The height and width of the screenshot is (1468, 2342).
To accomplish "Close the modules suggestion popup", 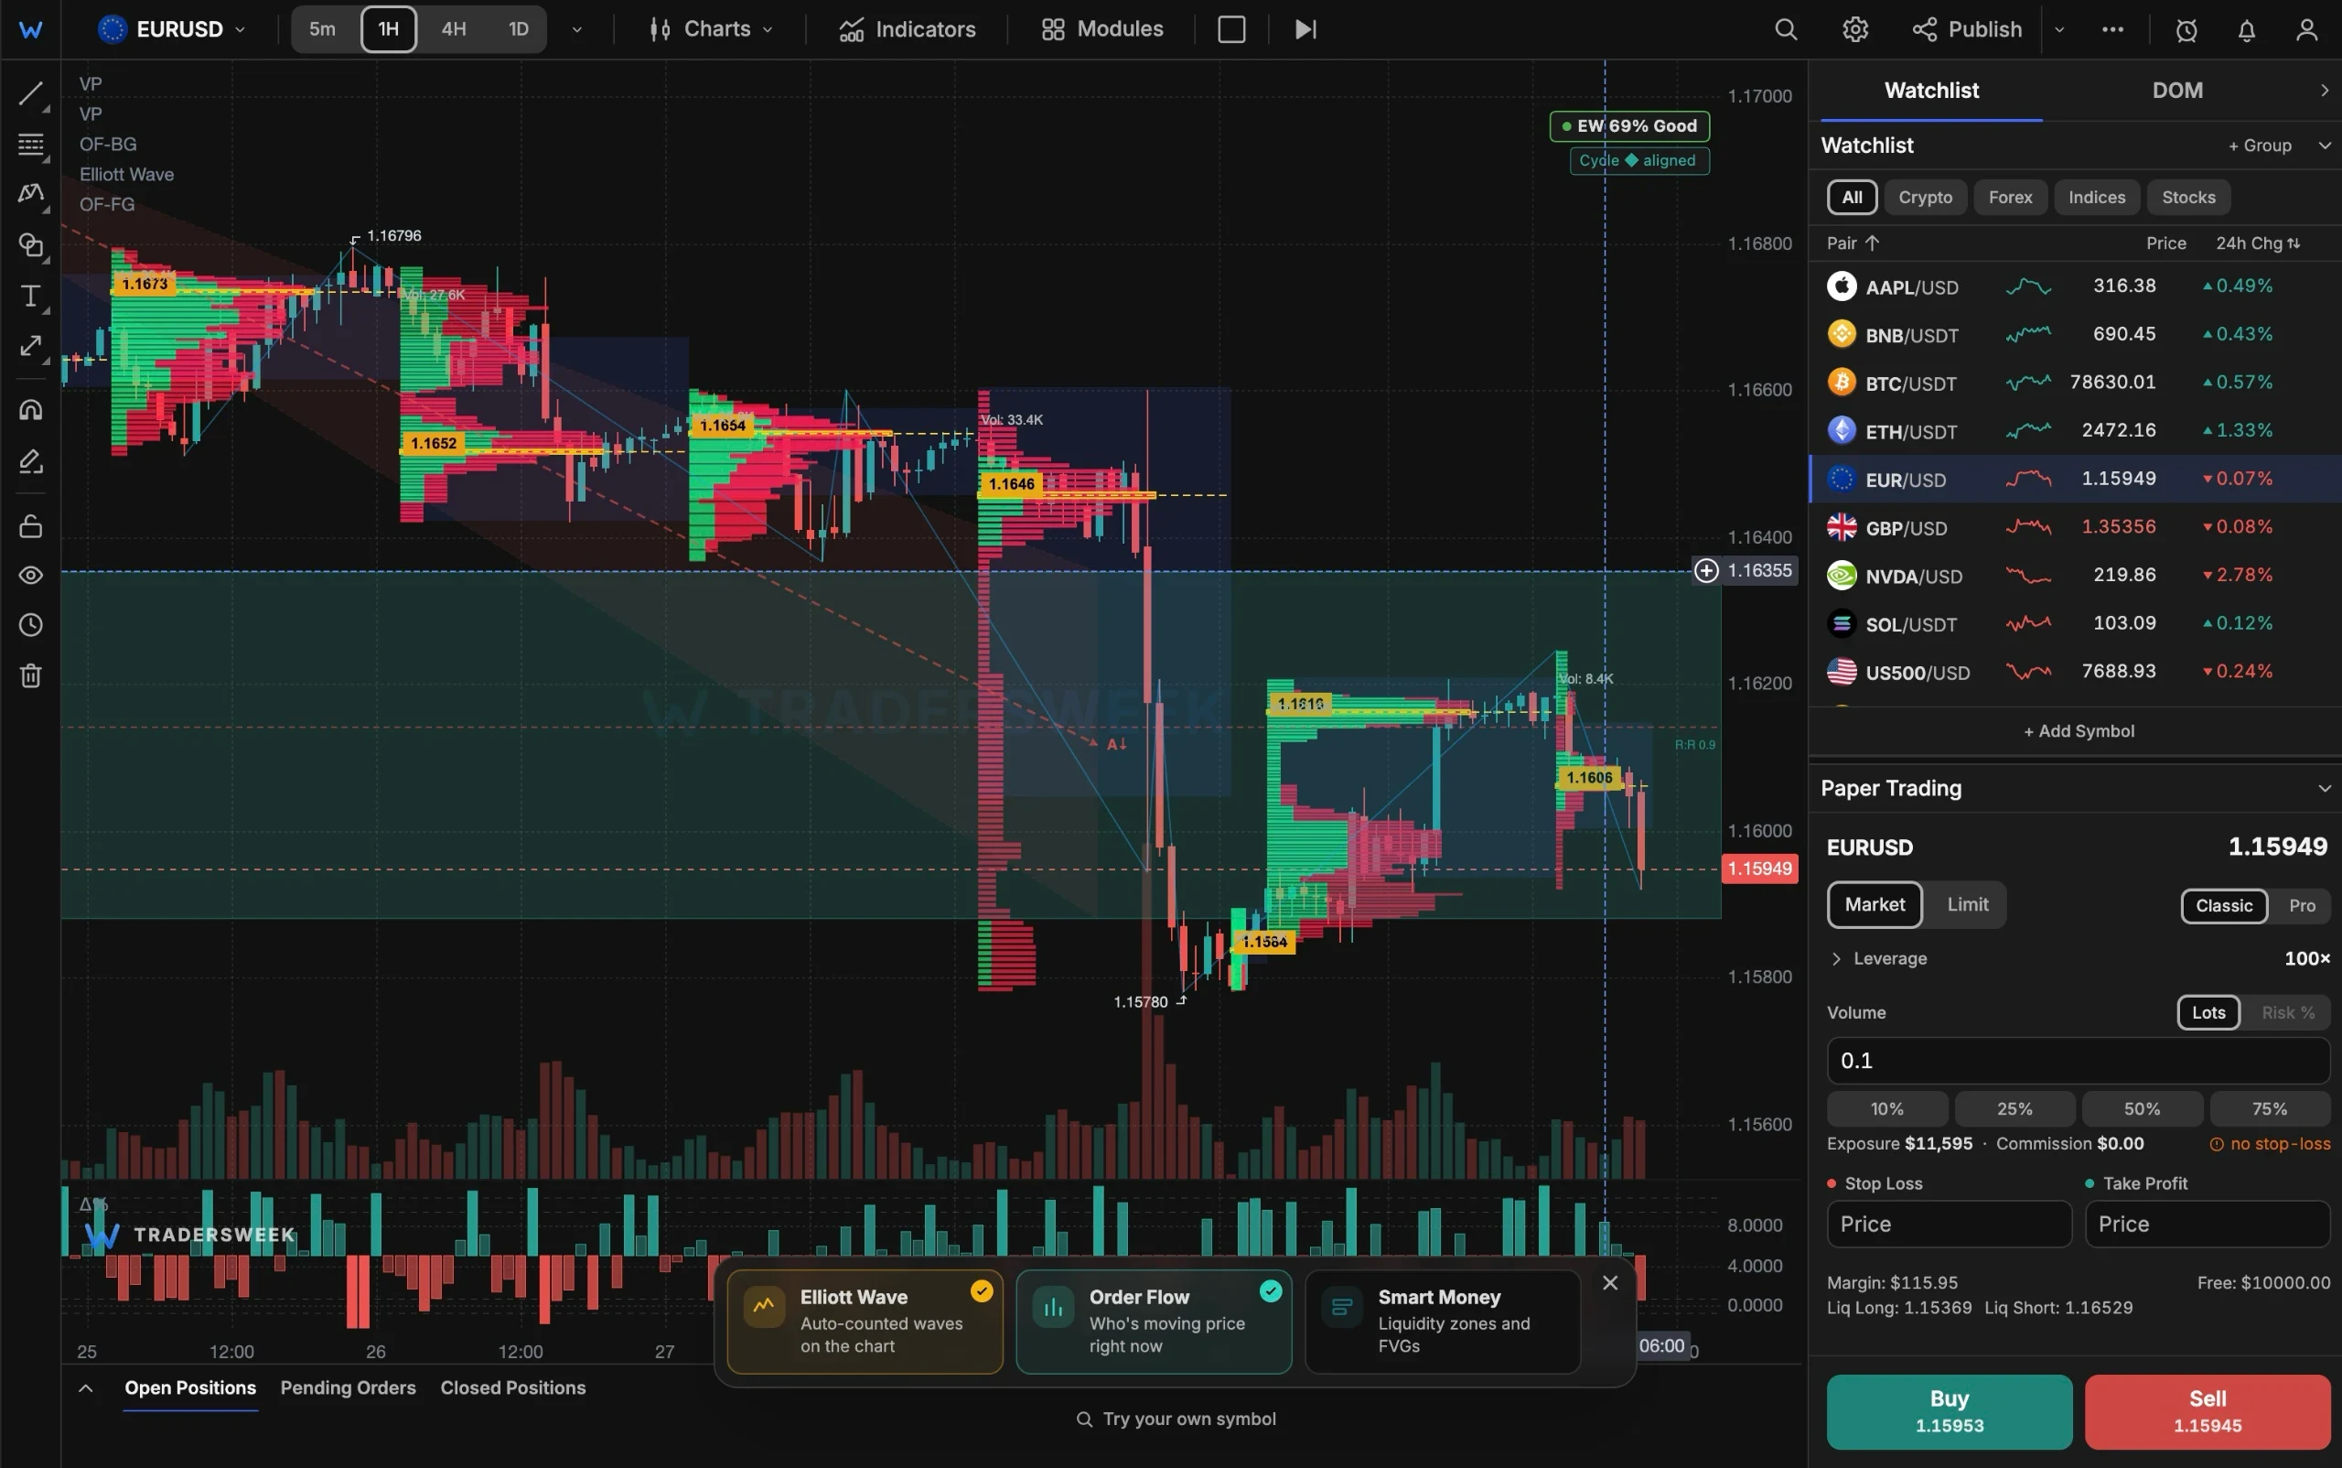I will (1609, 1282).
